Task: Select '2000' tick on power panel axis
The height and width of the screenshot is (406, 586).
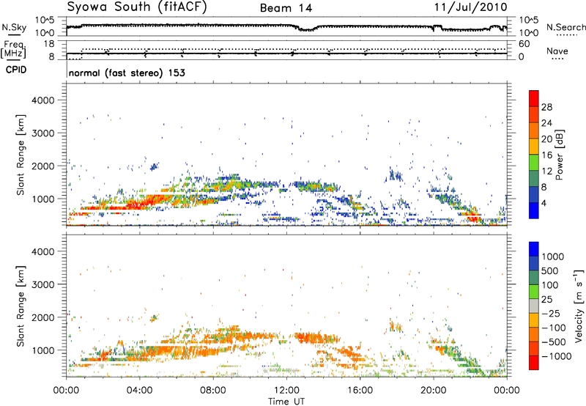Action: pyautogui.click(x=43, y=166)
